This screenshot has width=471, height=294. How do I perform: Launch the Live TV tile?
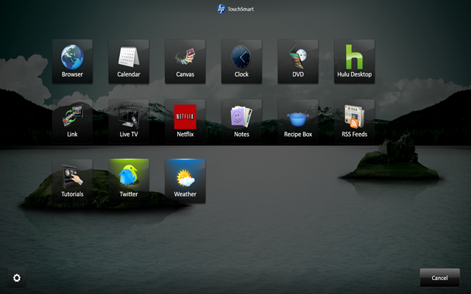[x=129, y=121]
